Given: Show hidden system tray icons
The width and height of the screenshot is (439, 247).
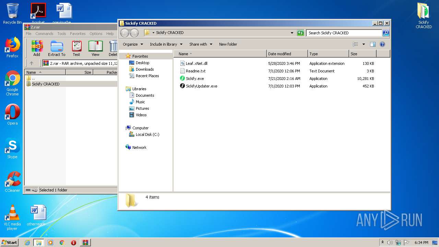Looking at the screenshot, I should (382, 243).
